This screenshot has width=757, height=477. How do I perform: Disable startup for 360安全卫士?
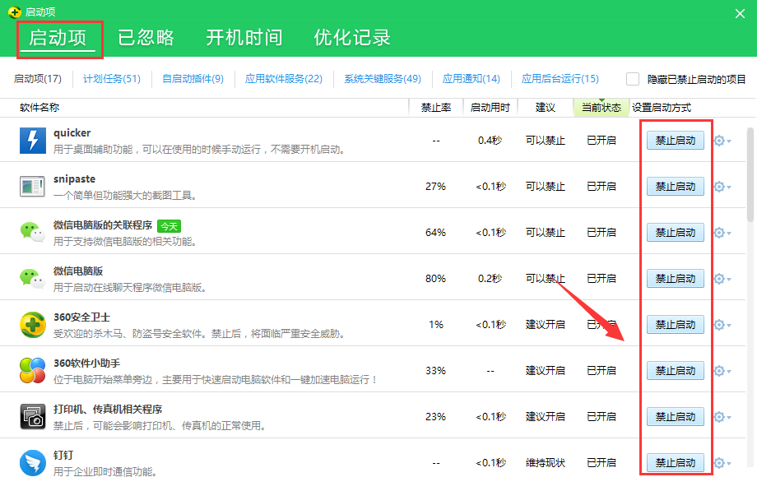676,325
